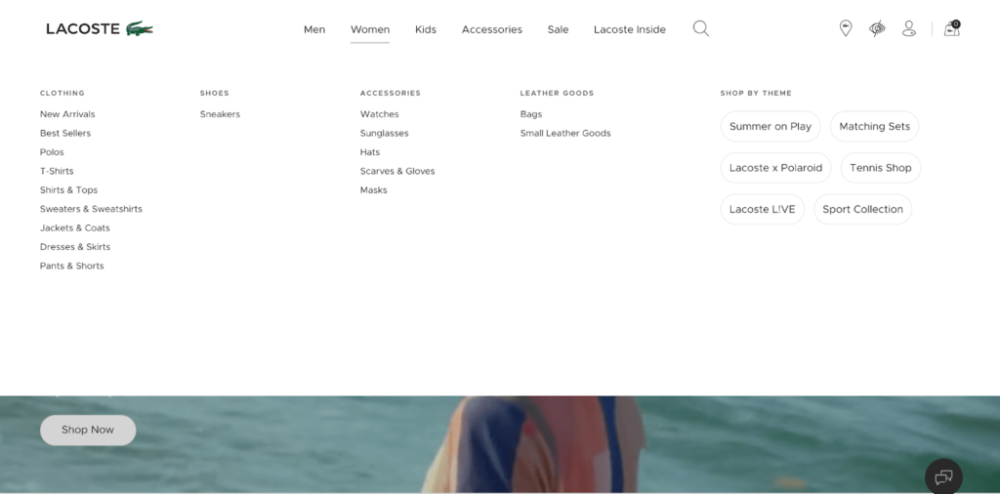Viewport: 1000px width, 494px height.
Task: Open the live chat bubble icon
Action: (x=944, y=476)
